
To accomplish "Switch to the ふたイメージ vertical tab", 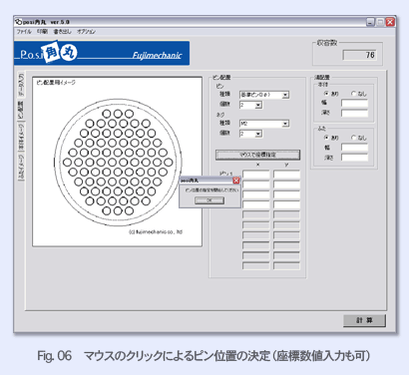I will coord(21,168).
